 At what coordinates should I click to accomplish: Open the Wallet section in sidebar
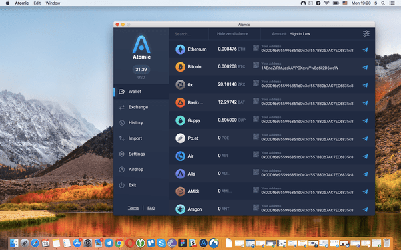141,91
